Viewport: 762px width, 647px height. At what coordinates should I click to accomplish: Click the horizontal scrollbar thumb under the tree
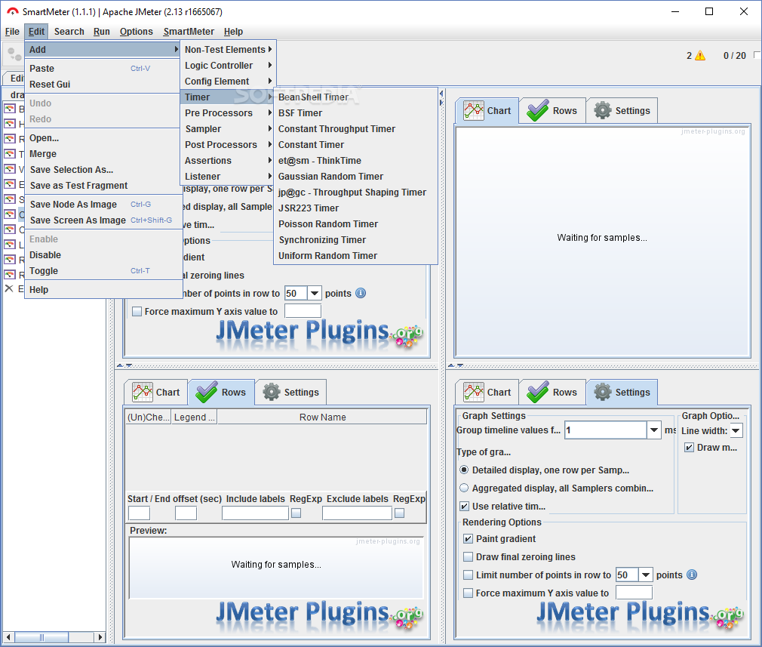point(41,637)
